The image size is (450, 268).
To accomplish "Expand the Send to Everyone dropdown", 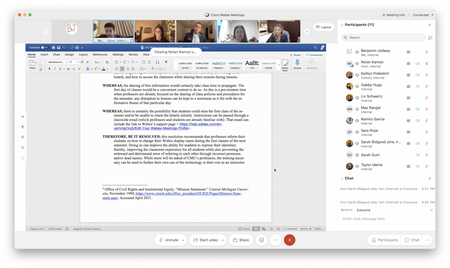I will click(x=431, y=210).
